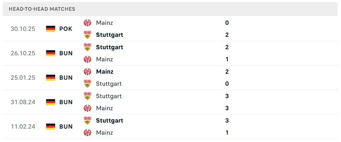Image resolution: width=341 pixels, height=142 pixels.
Task: Open match dated 30.10.25
Action: (x=23, y=29)
